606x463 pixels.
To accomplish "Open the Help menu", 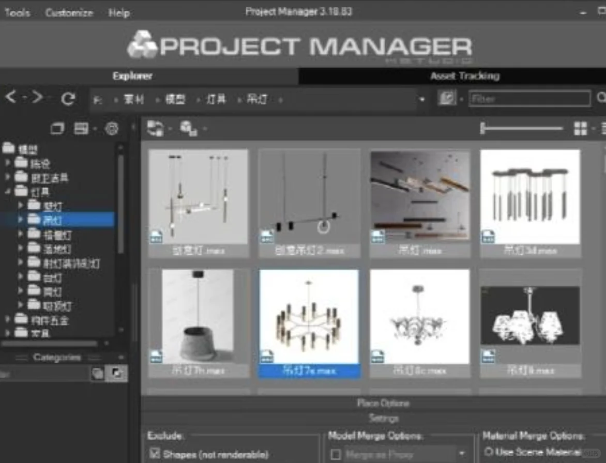I will click(119, 13).
